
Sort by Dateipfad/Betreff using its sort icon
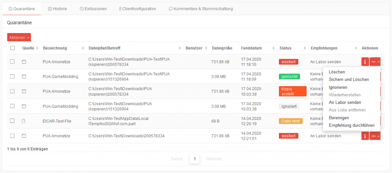pyautogui.click(x=180, y=48)
